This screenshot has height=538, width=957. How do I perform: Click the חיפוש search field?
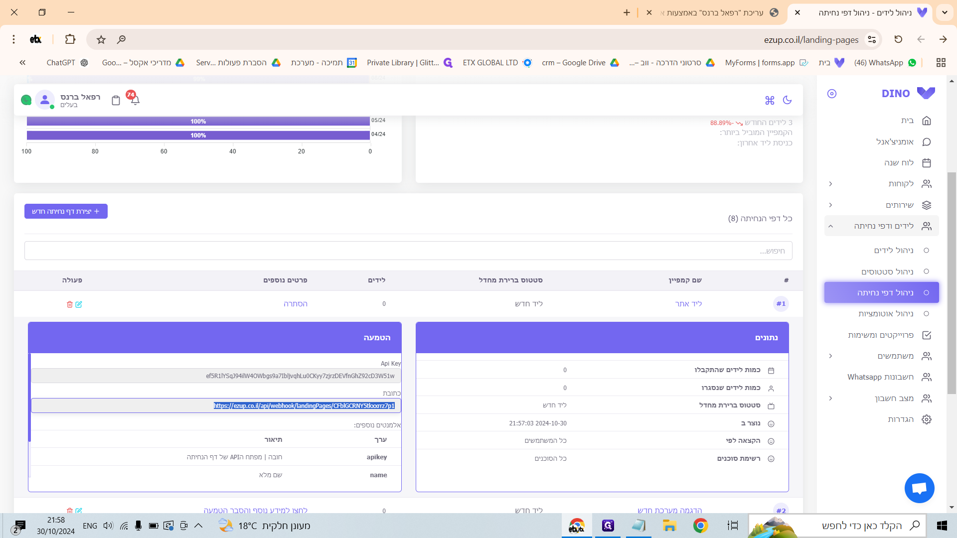tap(408, 251)
